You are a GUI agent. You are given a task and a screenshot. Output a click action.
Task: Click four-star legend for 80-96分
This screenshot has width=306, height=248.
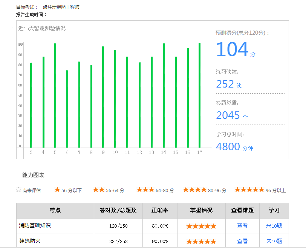coord(195,189)
